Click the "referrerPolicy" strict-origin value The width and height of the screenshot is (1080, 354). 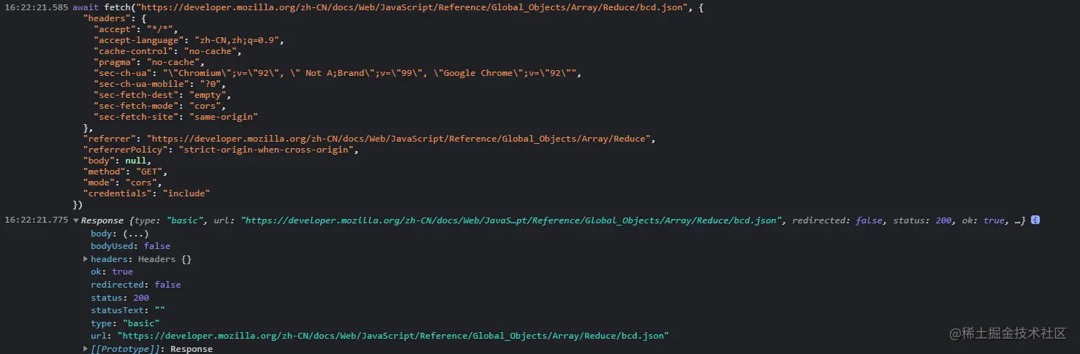tap(266, 149)
